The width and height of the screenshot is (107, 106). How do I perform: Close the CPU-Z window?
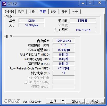pos(100,3)
